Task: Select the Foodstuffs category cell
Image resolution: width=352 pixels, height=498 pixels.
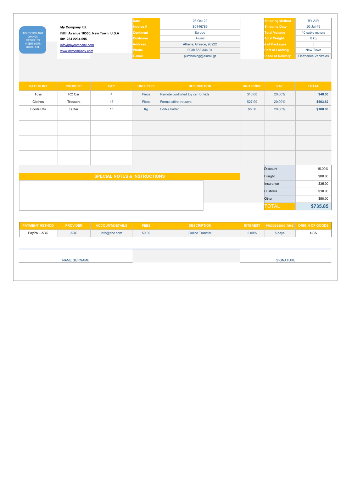Action: point(38,109)
